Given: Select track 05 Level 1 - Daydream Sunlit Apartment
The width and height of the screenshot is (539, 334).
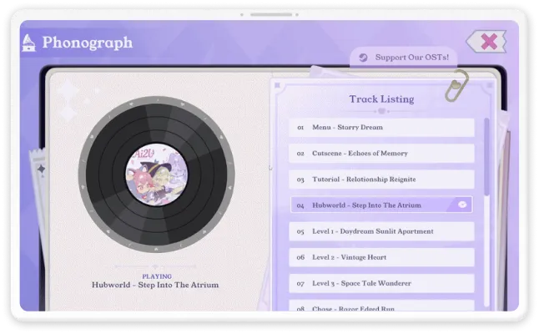Looking at the screenshot, I should [x=381, y=231].
